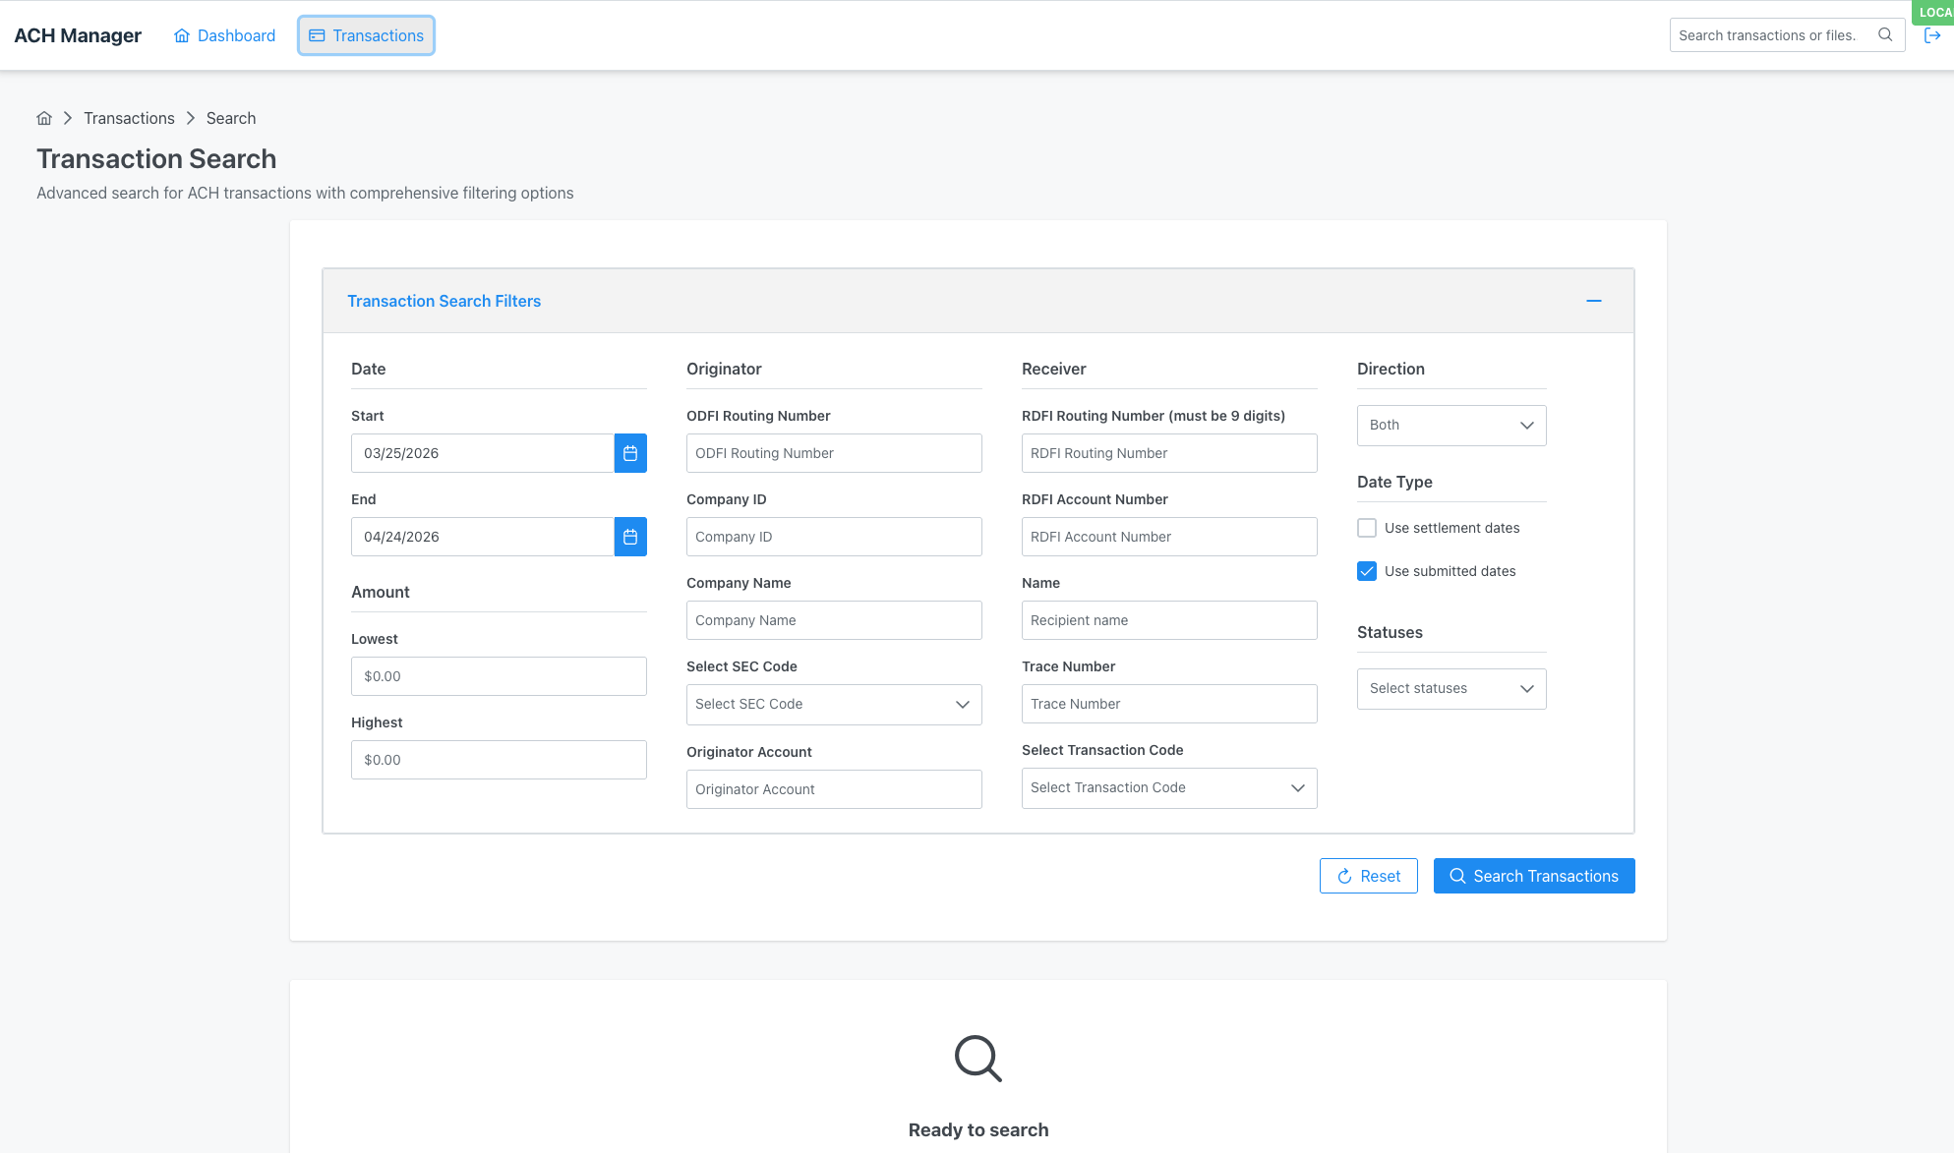This screenshot has height=1153, width=1954.
Task: Open the Direction dropdown showing Both
Action: click(1451, 425)
